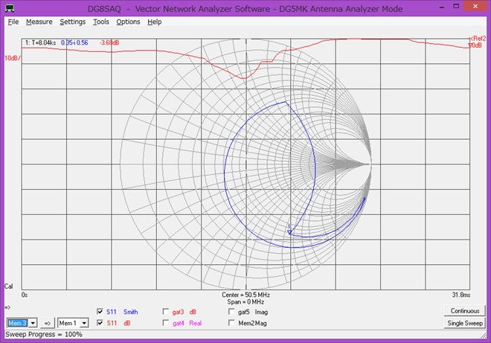The width and height of the screenshot is (491, 343).
Task: Click the 10dB/ scale label
Action: point(12,57)
